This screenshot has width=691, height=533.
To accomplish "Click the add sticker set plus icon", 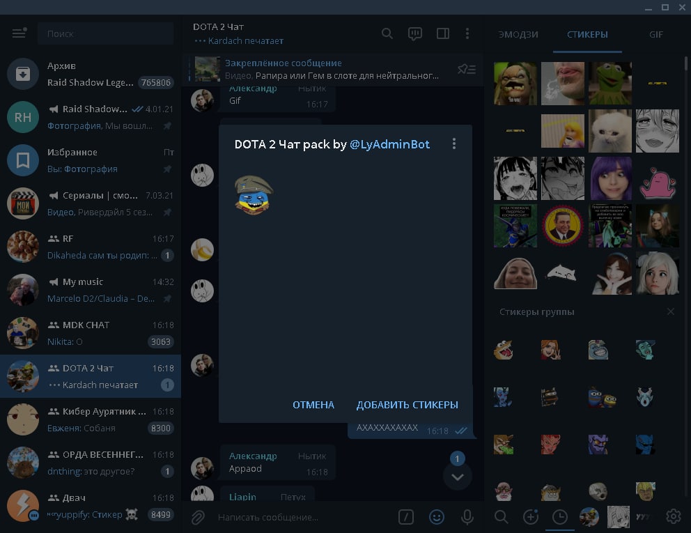I will [531, 517].
